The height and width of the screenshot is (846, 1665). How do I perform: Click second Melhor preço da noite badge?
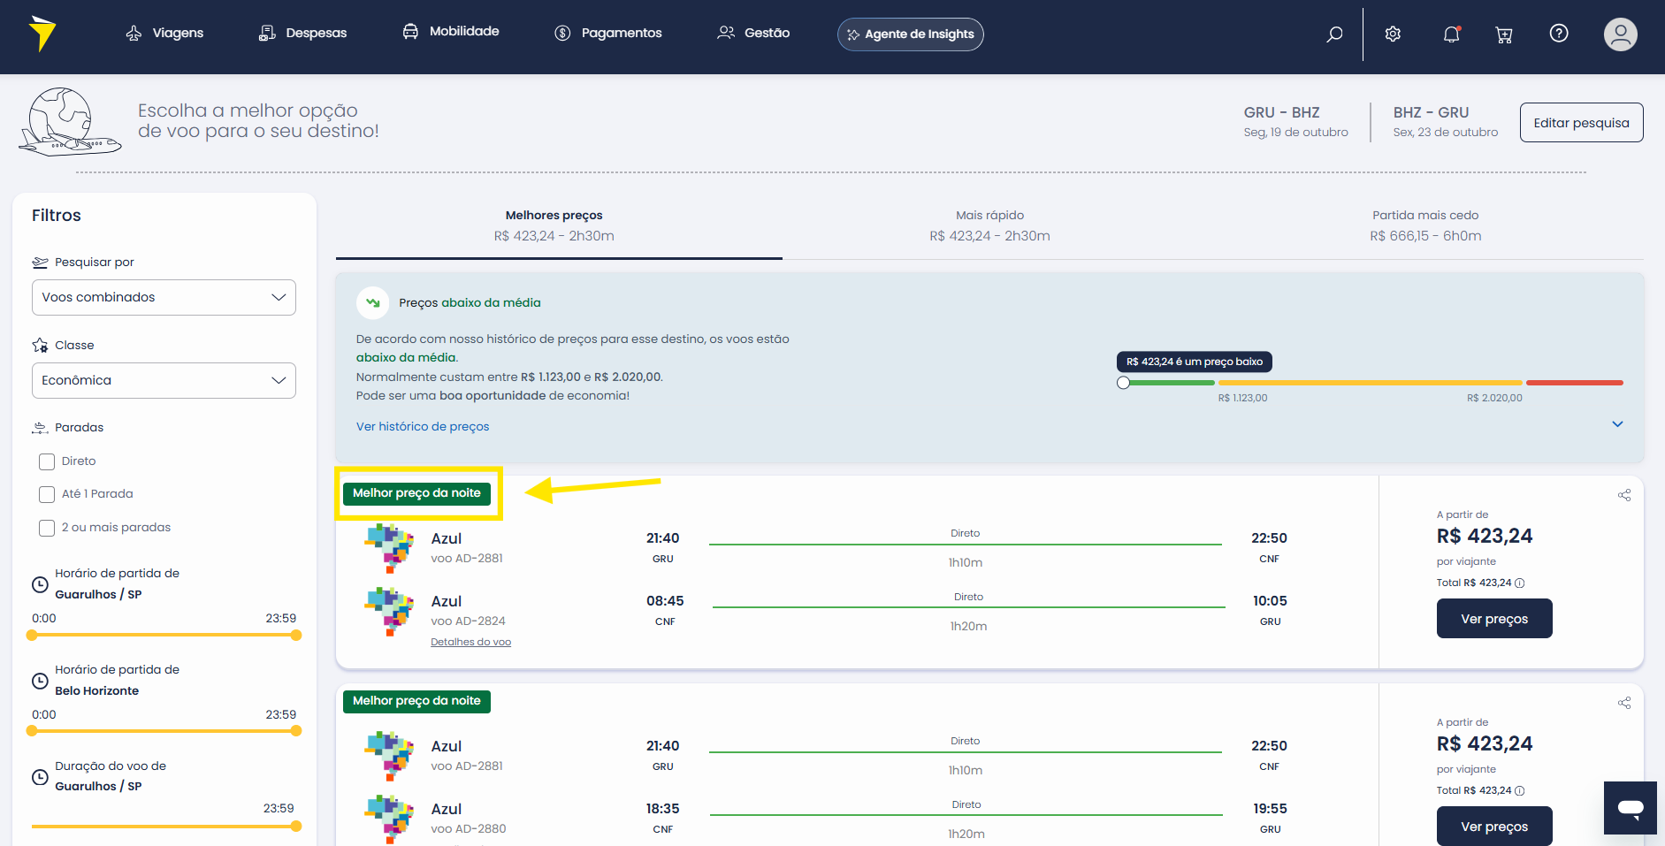click(416, 701)
